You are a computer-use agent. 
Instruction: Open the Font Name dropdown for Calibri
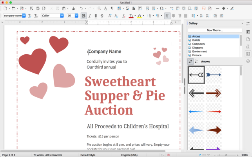tap(62, 16)
